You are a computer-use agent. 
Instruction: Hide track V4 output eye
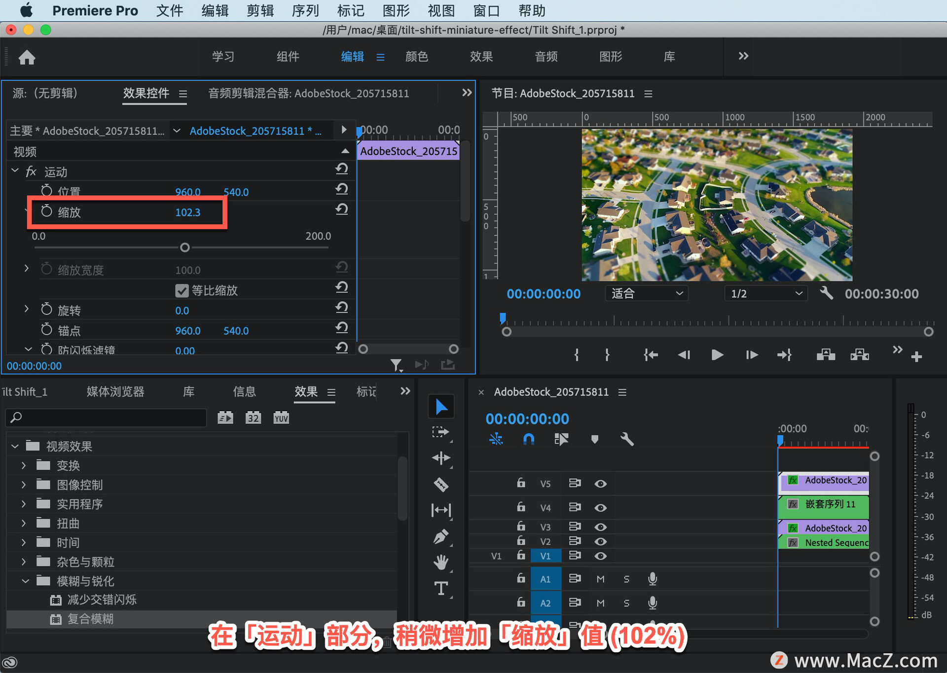point(600,508)
